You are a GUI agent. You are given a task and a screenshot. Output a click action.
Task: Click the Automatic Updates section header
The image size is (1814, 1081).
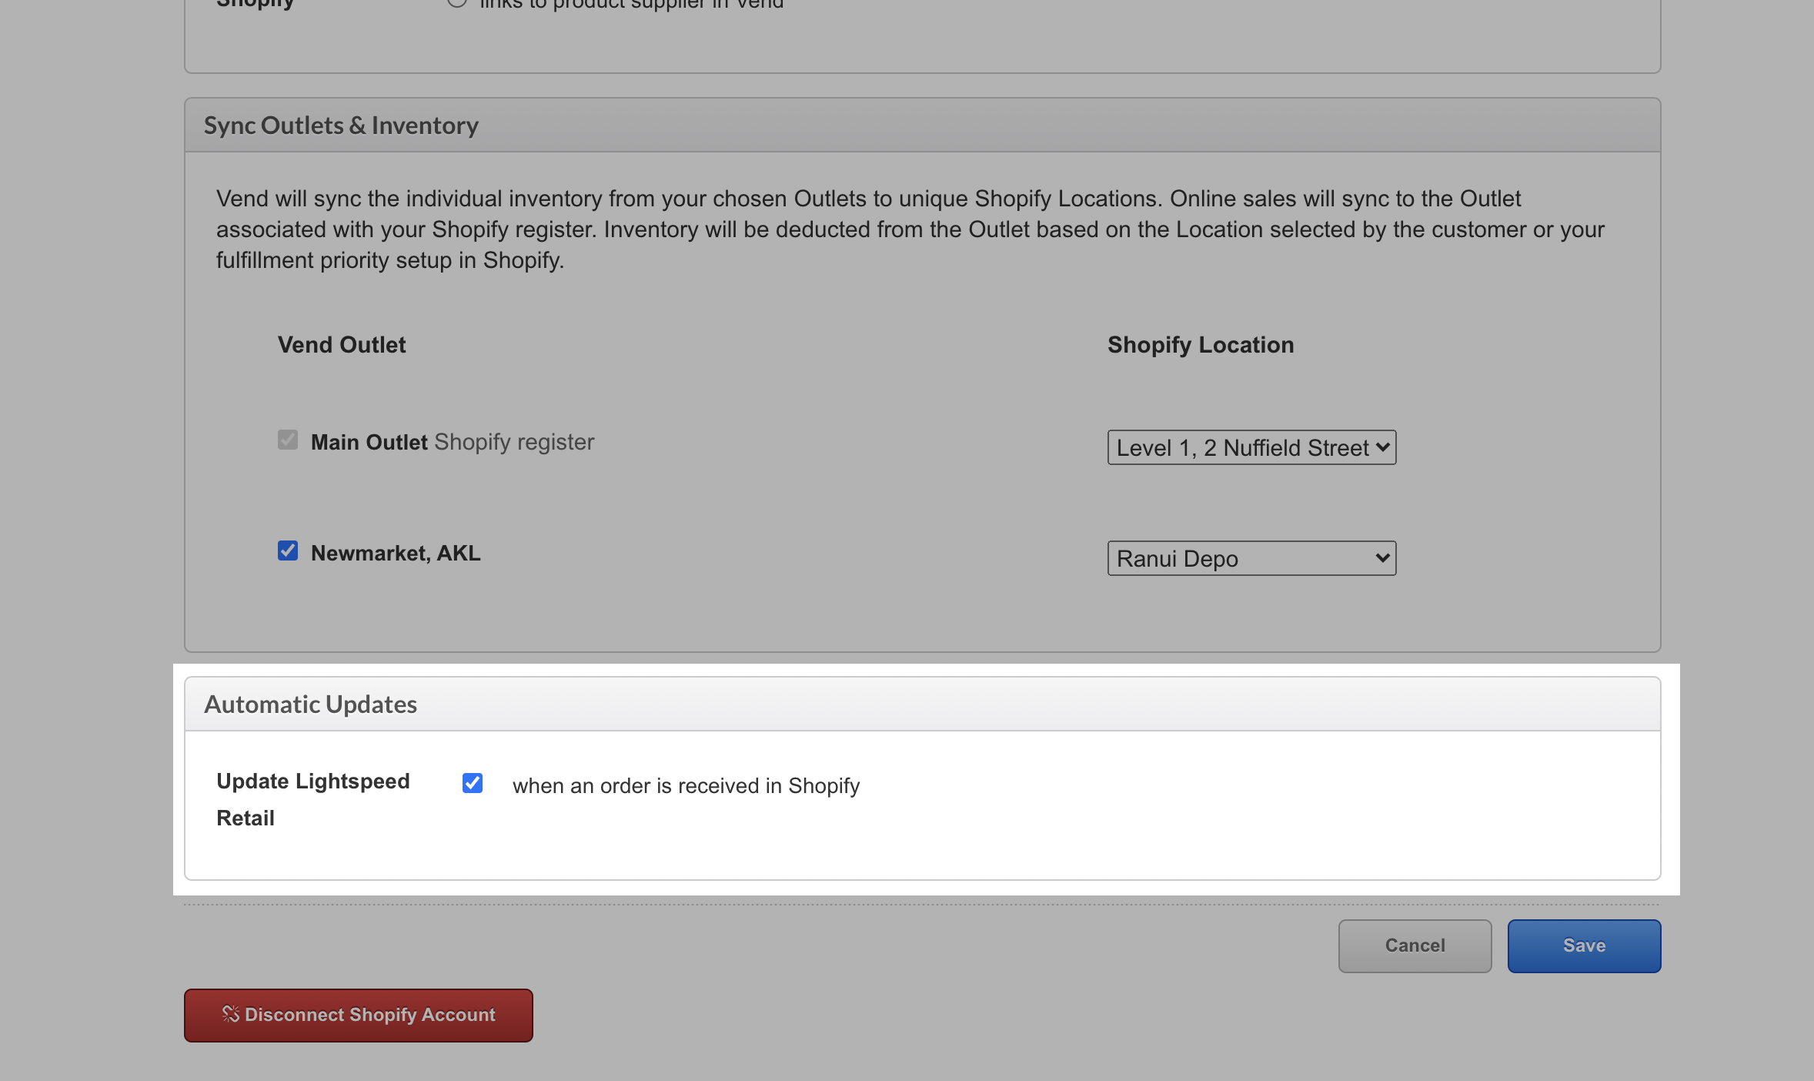pyautogui.click(x=310, y=704)
